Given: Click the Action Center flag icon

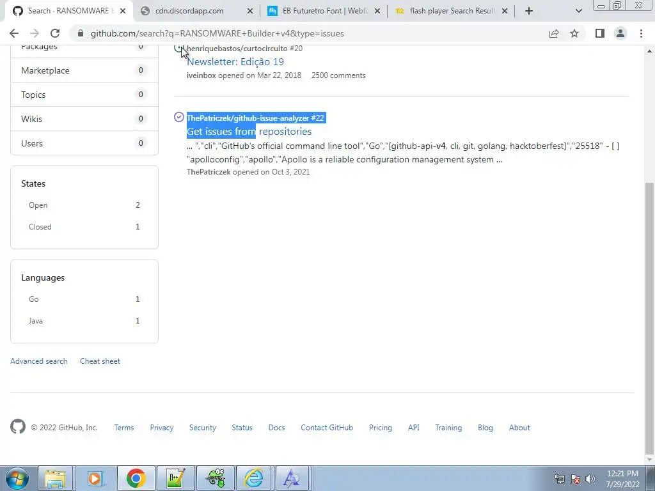Looking at the screenshot, I should [x=575, y=479].
